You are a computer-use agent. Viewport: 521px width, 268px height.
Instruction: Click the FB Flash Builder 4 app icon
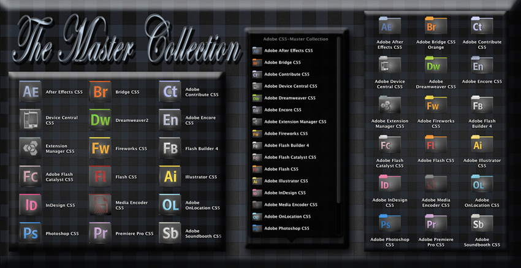(170, 148)
